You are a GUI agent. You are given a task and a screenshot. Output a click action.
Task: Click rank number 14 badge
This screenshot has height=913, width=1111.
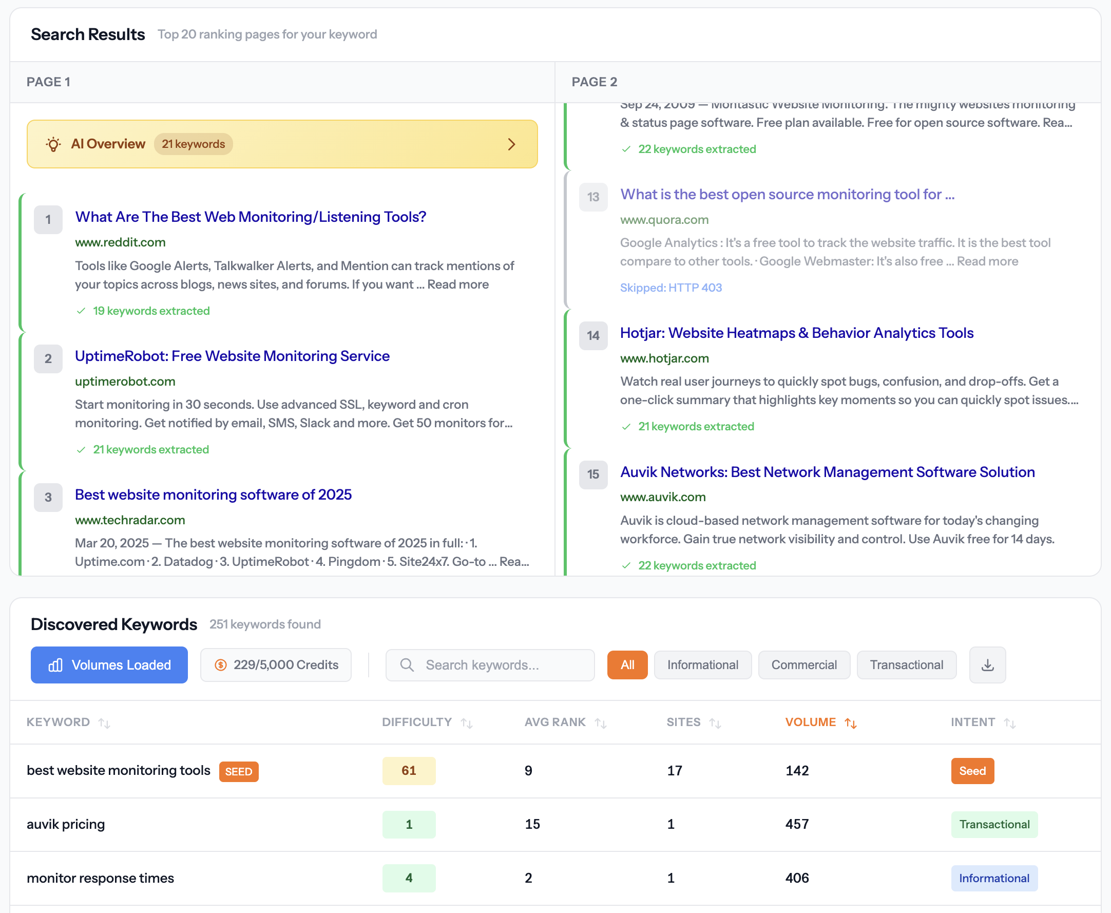click(x=593, y=335)
